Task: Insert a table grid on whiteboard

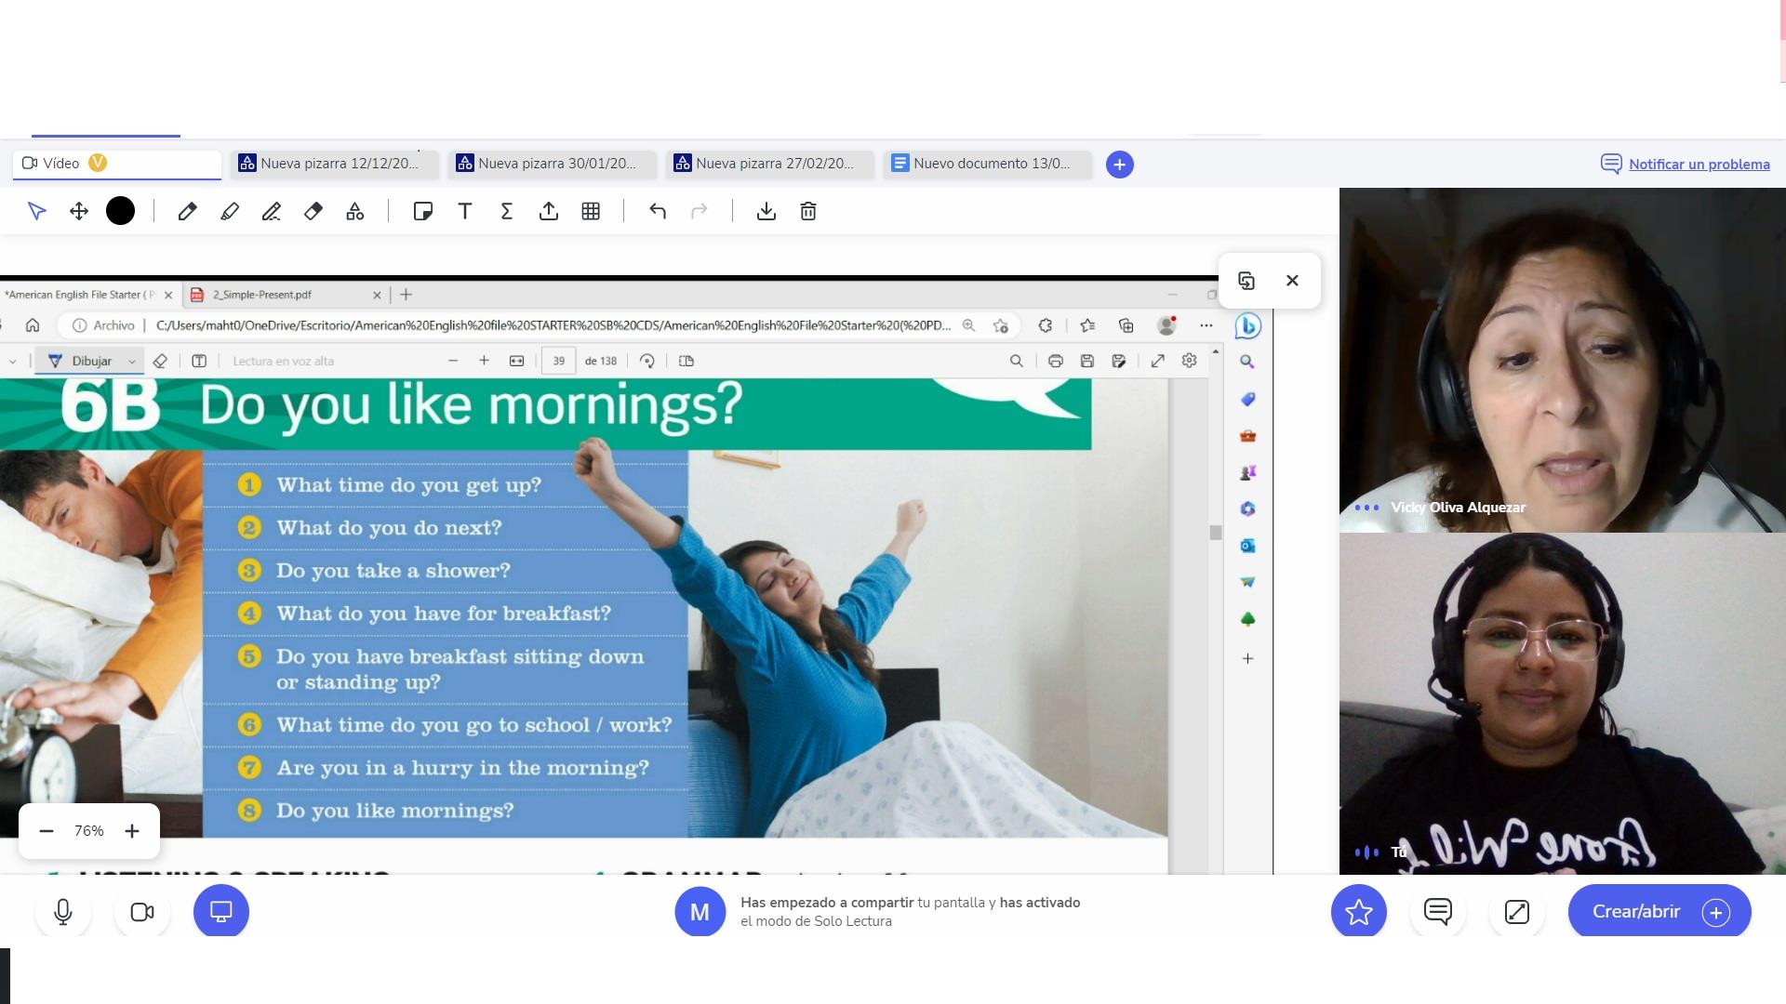Action: tap(591, 212)
